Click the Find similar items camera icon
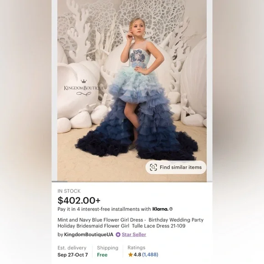This screenshot has height=264, width=264. [153, 168]
